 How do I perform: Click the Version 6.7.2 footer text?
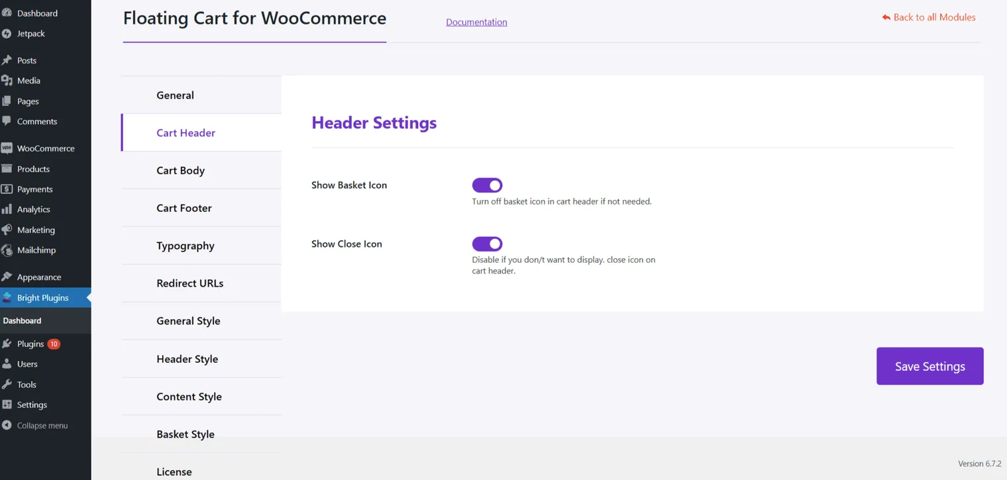(x=980, y=463)
